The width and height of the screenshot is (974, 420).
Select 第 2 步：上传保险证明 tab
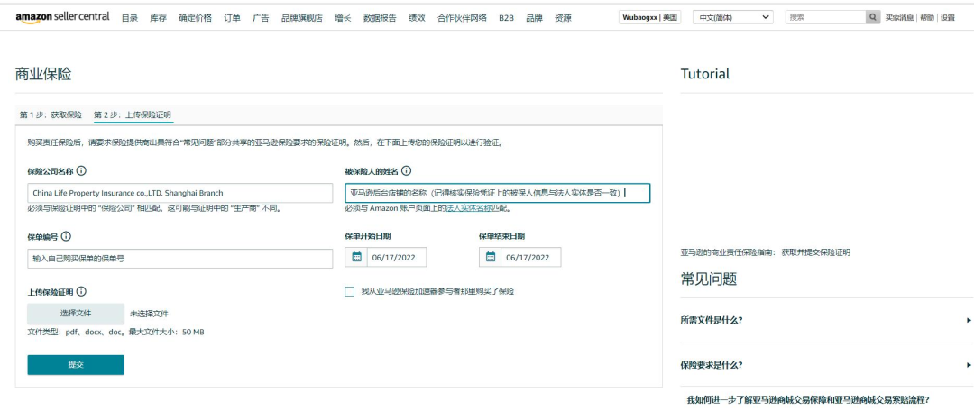coord(133,114)
